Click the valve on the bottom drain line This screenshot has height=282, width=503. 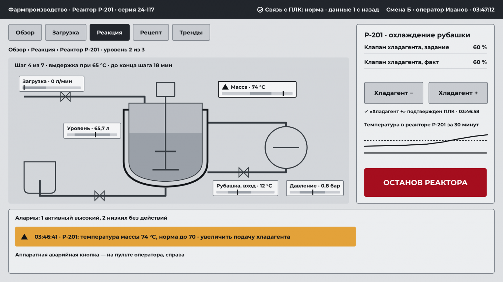pos(99,196)
